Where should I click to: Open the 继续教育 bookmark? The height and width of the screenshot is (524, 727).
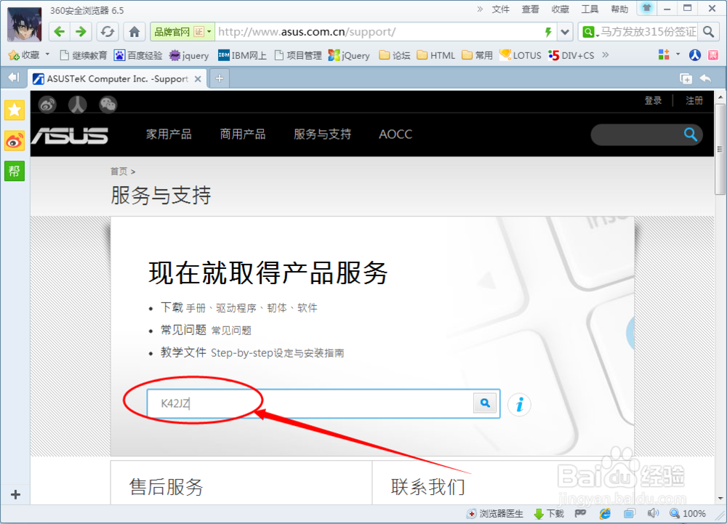84,55
